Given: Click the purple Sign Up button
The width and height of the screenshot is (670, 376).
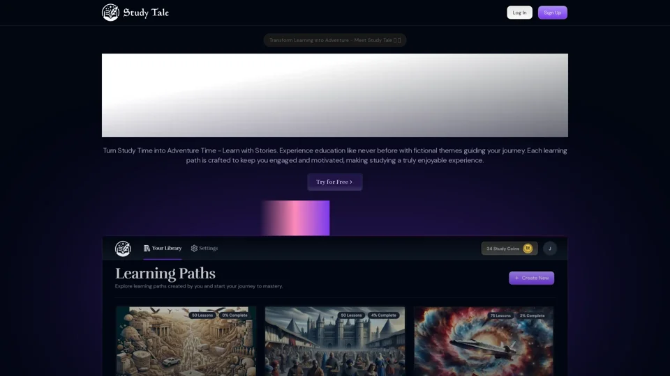Looking at the screenshot, I should pos(552,13).
